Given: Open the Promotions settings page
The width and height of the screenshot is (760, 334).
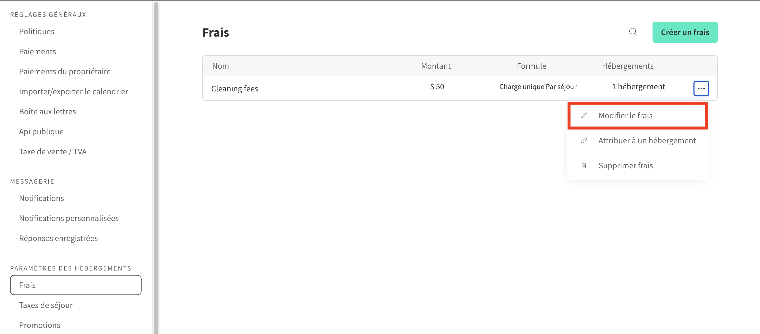Looking at the screenshot, I should [x=39, y=325].
